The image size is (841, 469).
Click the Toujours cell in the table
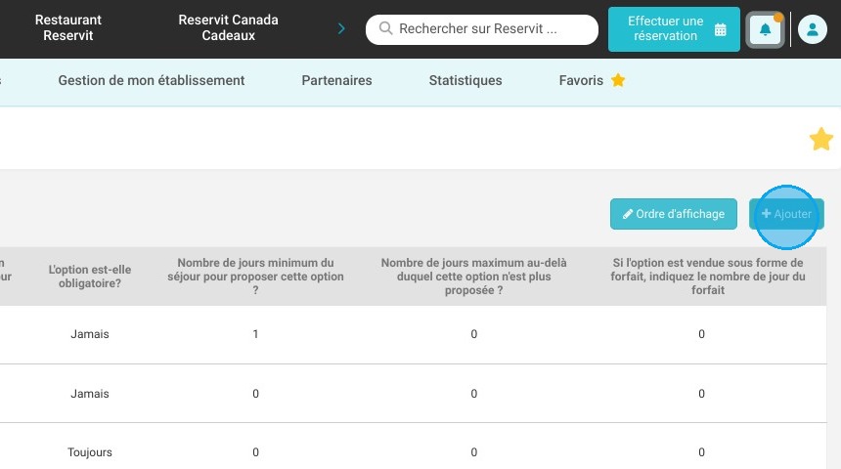coord(90,452)
